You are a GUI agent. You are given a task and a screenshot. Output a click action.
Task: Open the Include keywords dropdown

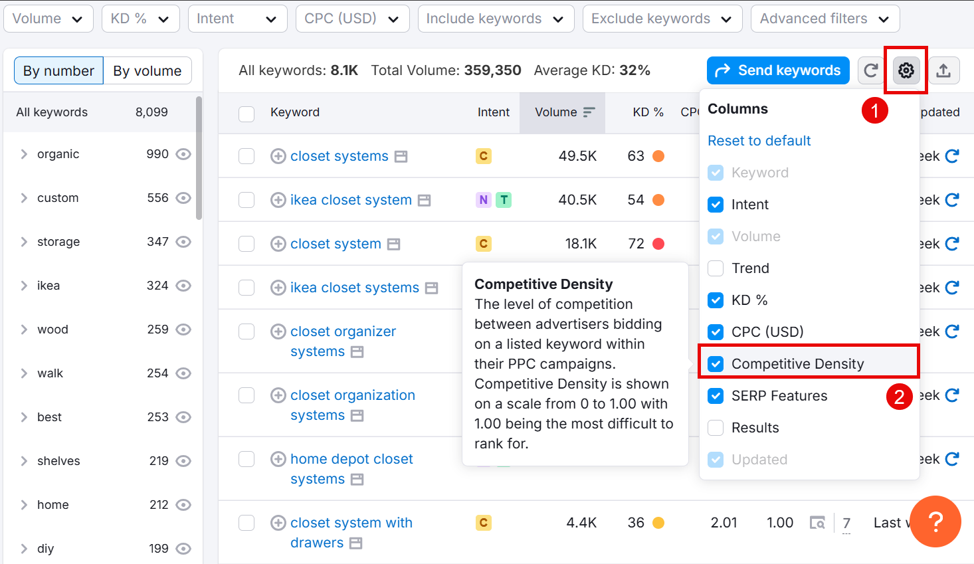tap(496, 19)
